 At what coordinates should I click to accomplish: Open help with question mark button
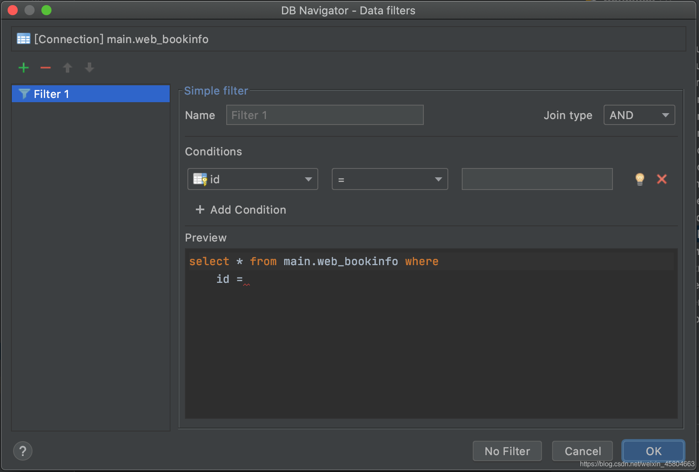23,451
